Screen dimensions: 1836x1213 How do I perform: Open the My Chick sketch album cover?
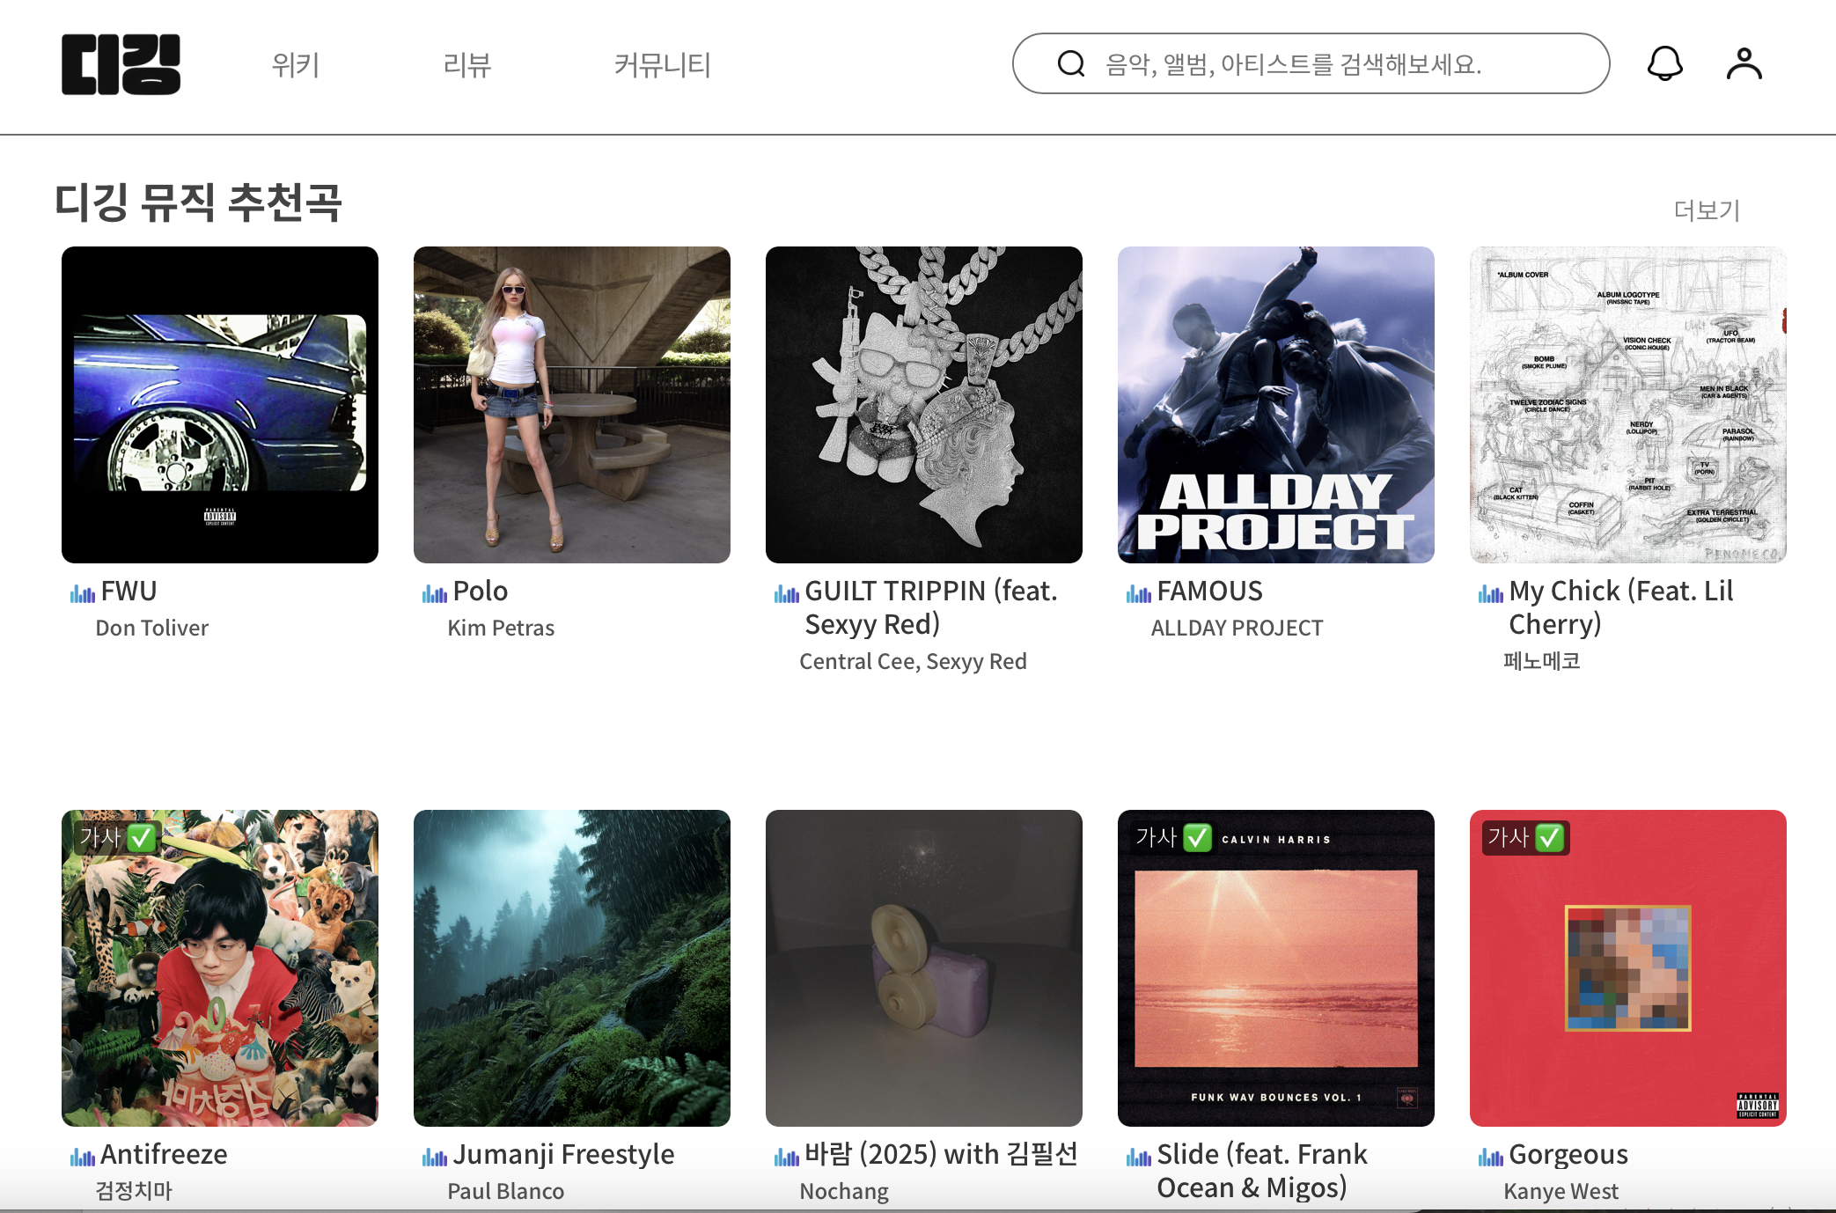(x=1628, y=405)
